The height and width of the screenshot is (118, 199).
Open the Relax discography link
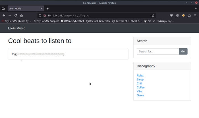click(x=140, y=76)
